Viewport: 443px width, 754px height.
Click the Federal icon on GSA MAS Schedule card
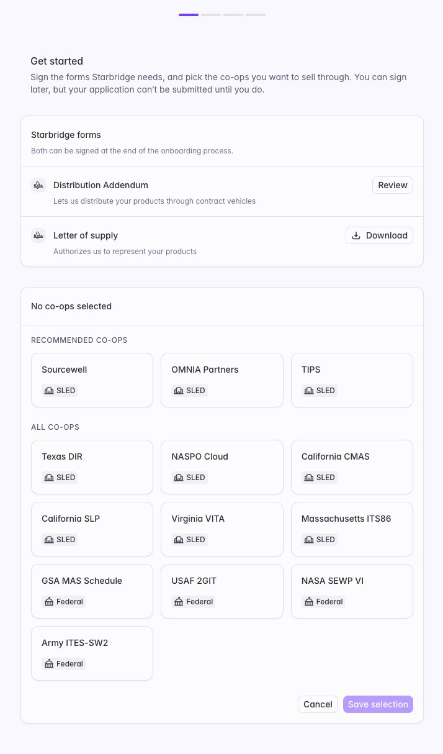(x=49, y=602)
